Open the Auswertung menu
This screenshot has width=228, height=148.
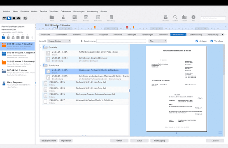pyautogui.click(x=93, y=12)
